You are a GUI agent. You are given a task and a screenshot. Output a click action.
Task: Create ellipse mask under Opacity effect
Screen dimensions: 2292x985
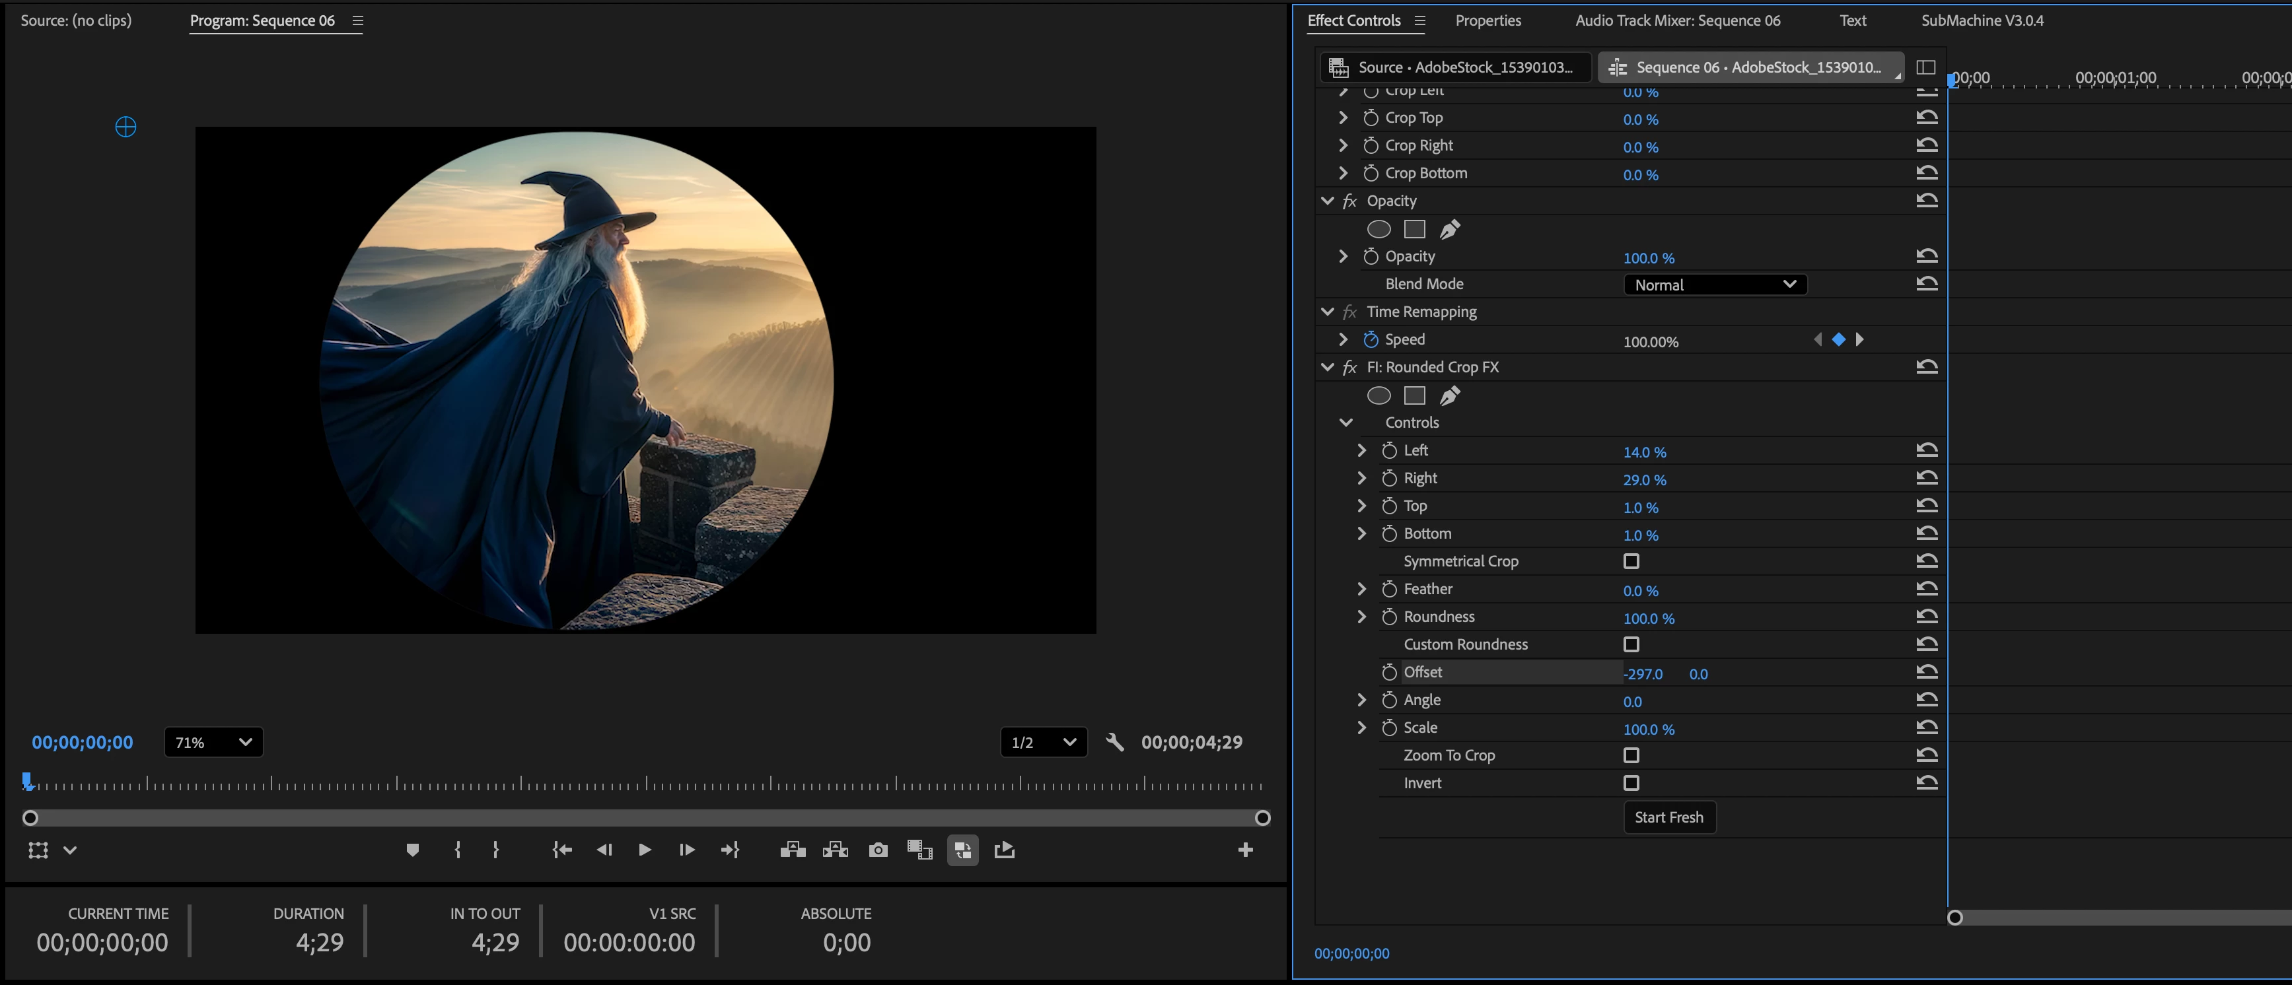(x=1379, y=229)
